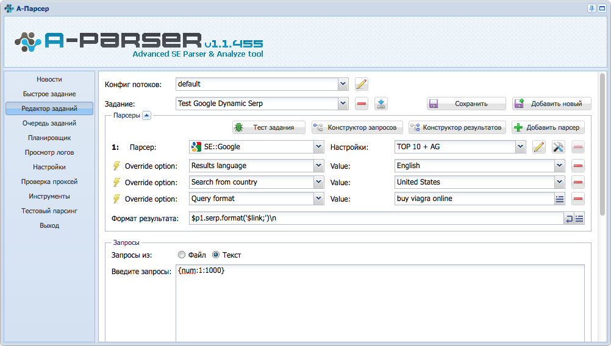Viewport: 611px width, 346px height.
Task: Click buy viagra online value field
Action: 474,199
